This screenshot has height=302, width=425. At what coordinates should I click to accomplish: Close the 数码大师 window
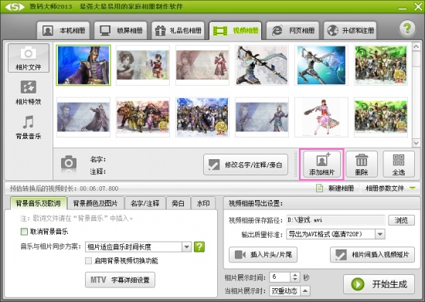pyautogui.click(x=418, y=7)
